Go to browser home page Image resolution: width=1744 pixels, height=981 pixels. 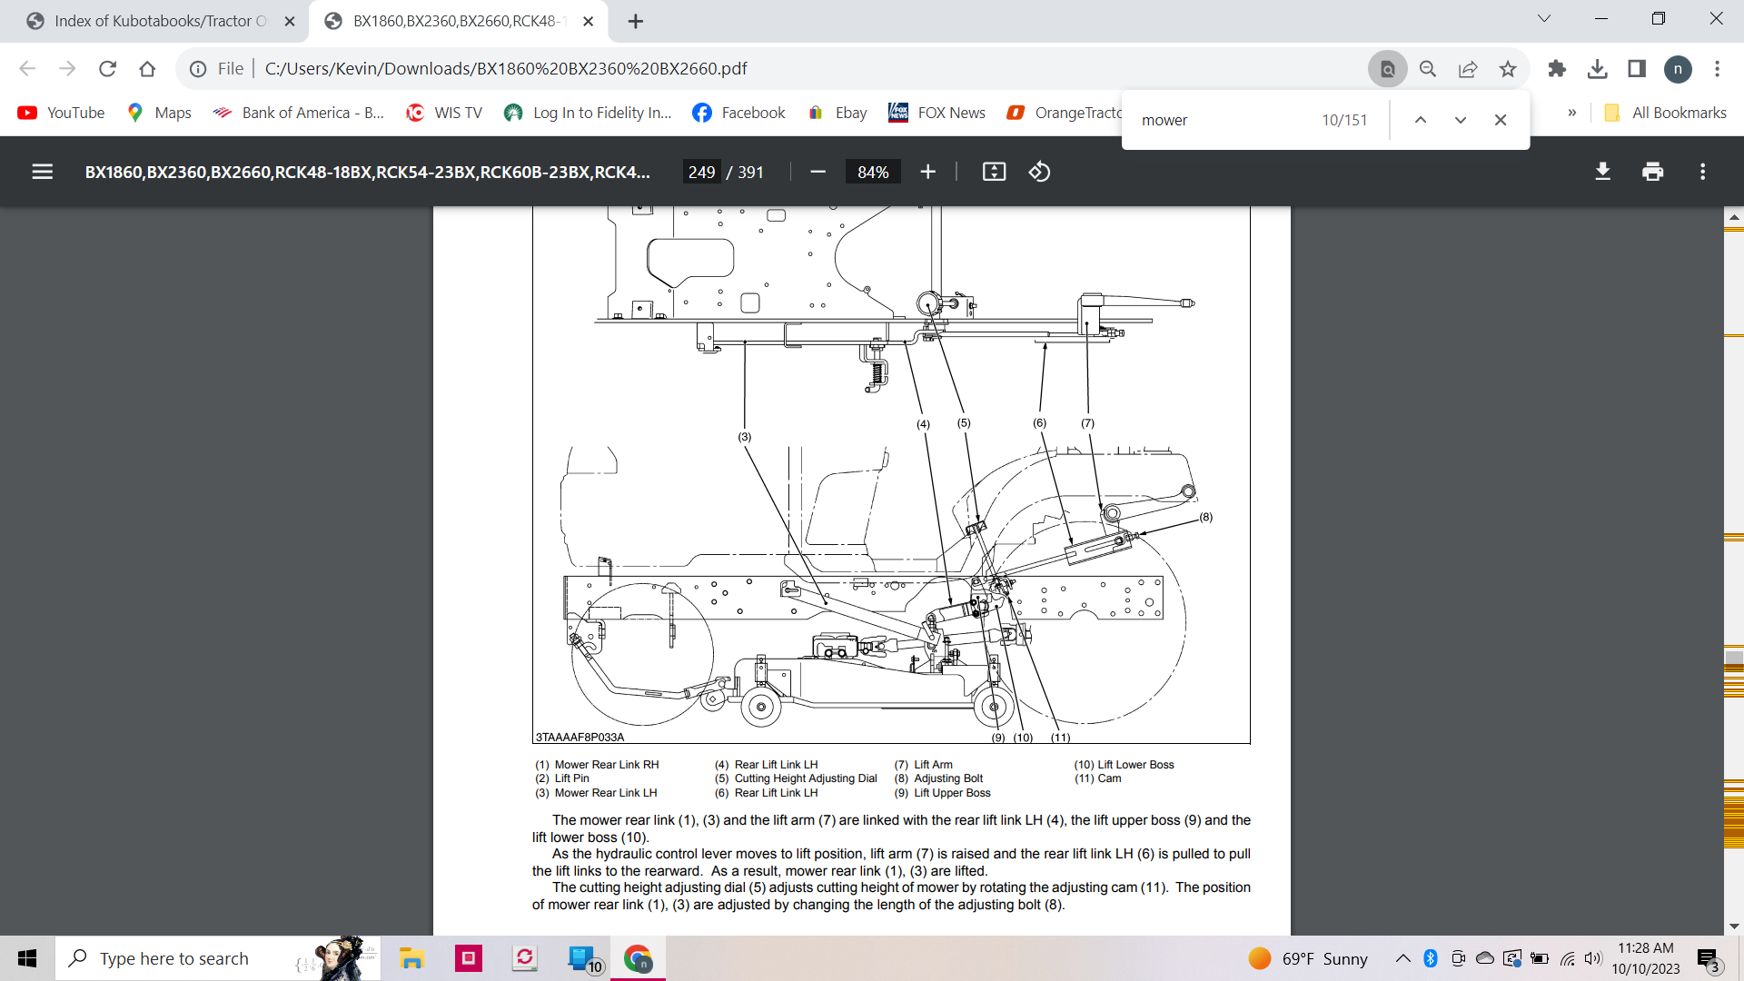click(147, 68)
